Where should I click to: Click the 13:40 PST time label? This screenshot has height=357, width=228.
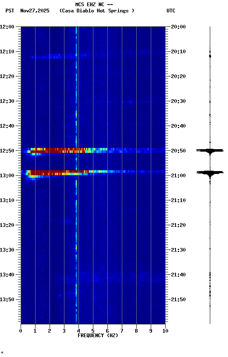tap(7, 275)
